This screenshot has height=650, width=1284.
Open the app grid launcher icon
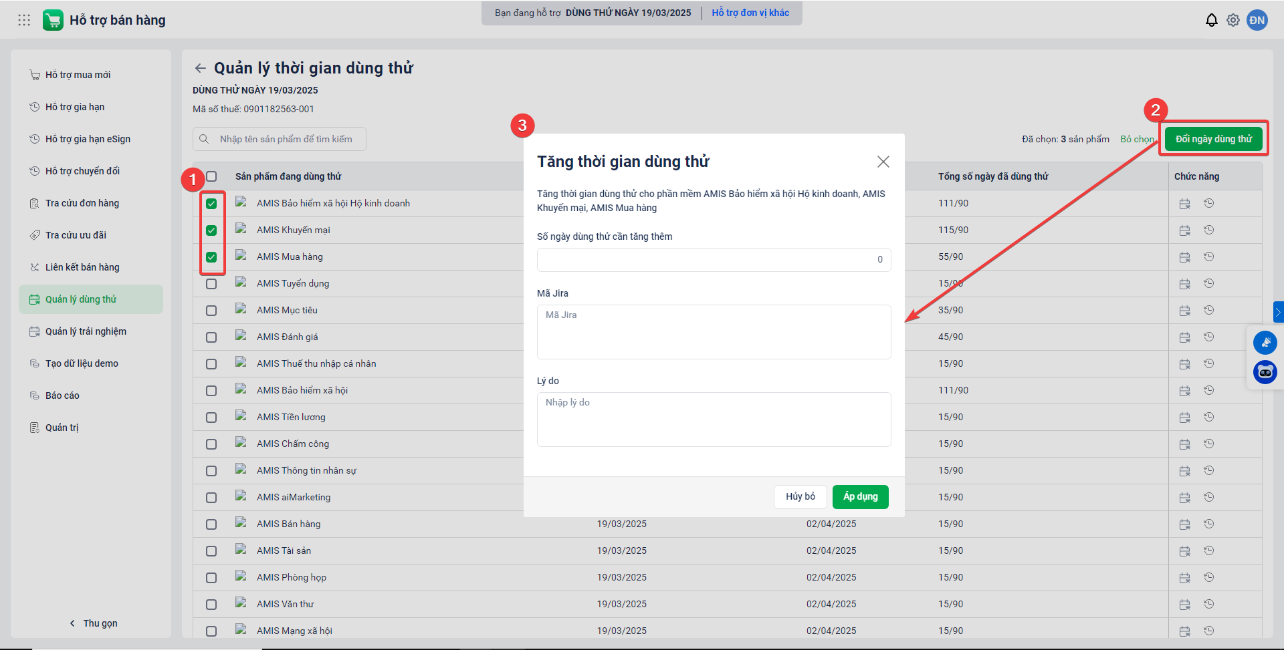pyautogui.click(x=24, y=20)
